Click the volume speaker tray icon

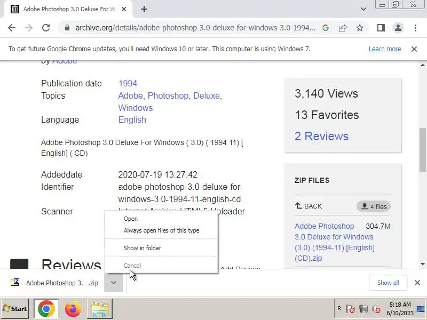pos(376,309)
